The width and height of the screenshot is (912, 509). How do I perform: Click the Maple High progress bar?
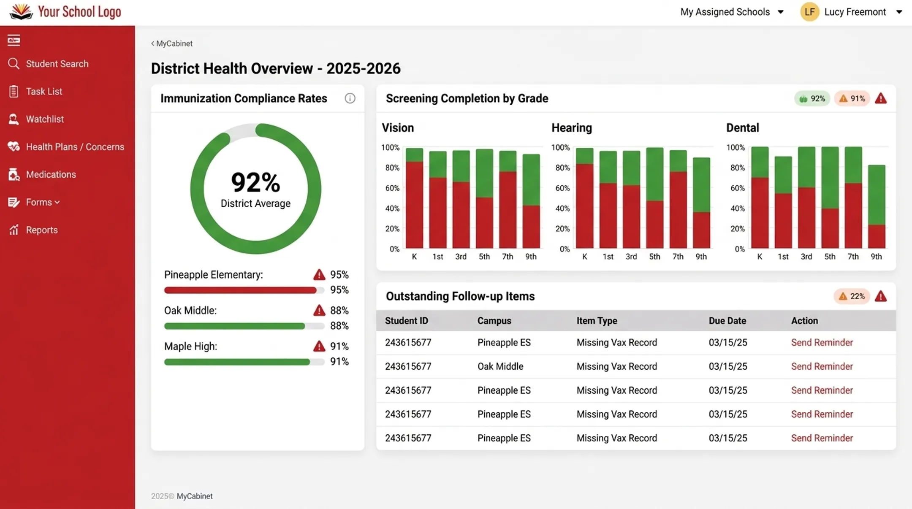coord(244,362)
